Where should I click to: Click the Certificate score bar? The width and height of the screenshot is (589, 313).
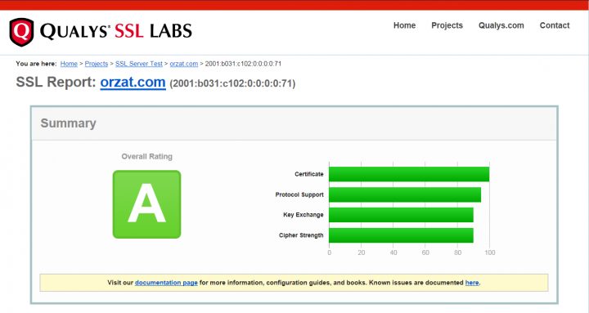(409, 174)
